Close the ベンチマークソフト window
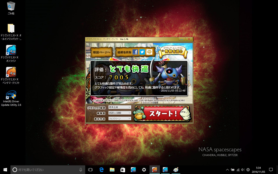Viewport: 278px width, 174px height. 189,39
